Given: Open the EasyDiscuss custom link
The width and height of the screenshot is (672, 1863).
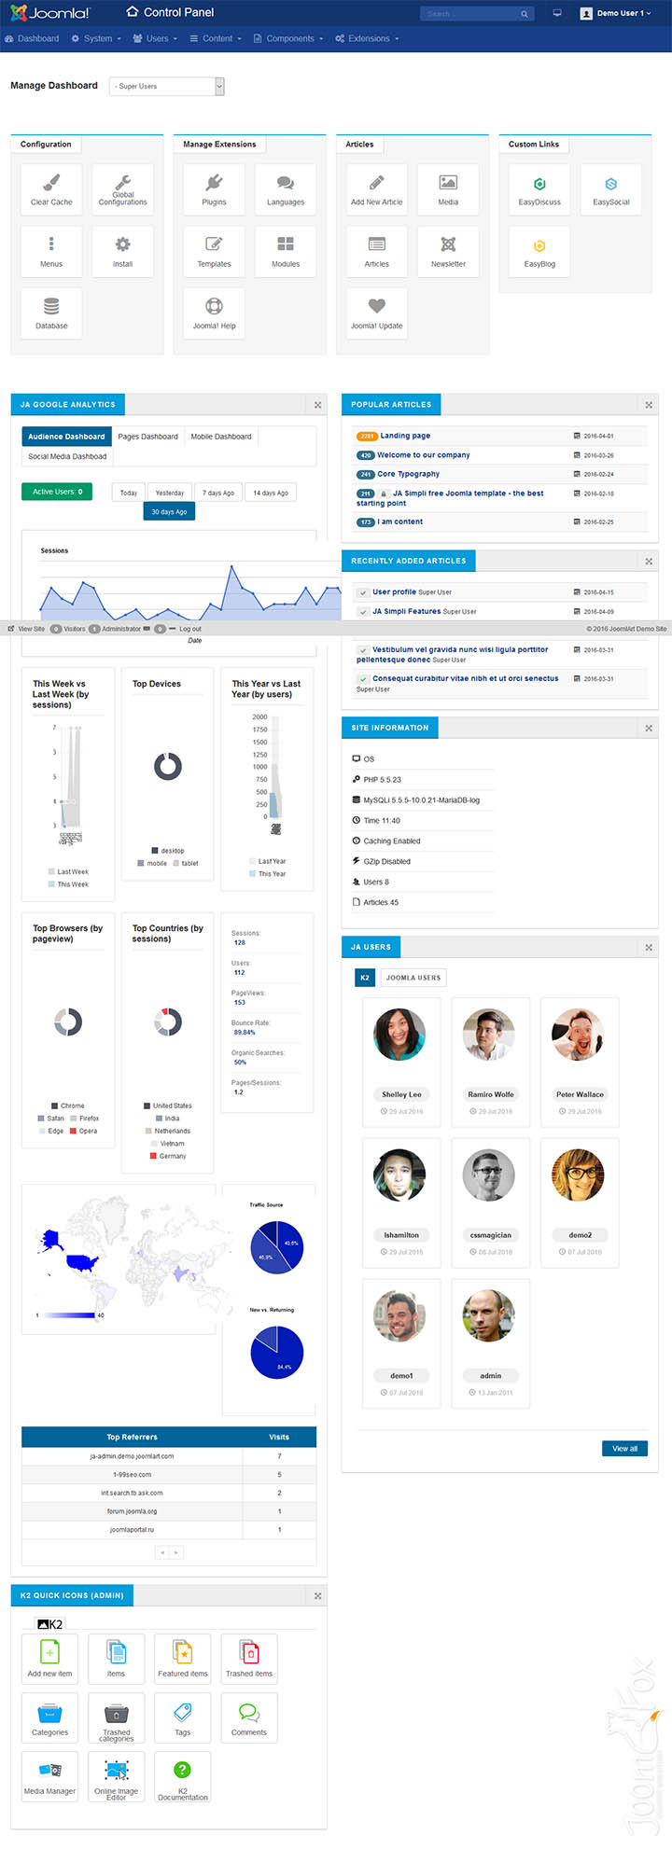Looking at the screenshot, I should (539, 189).
